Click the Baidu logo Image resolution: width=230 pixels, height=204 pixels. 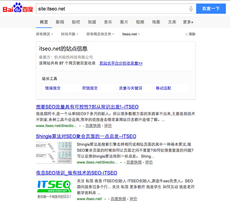pos(18,8)
